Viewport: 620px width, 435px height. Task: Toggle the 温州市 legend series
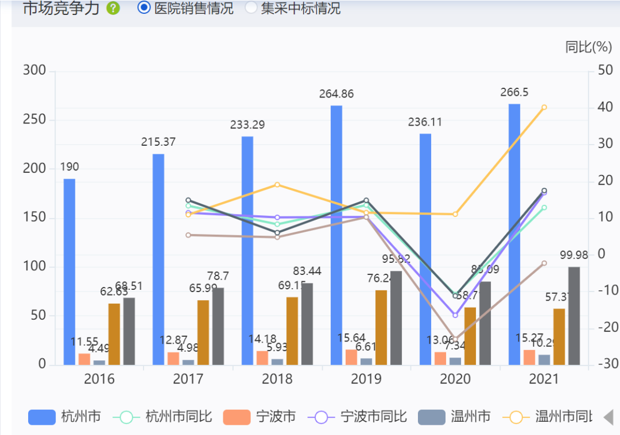click(454, 417)
